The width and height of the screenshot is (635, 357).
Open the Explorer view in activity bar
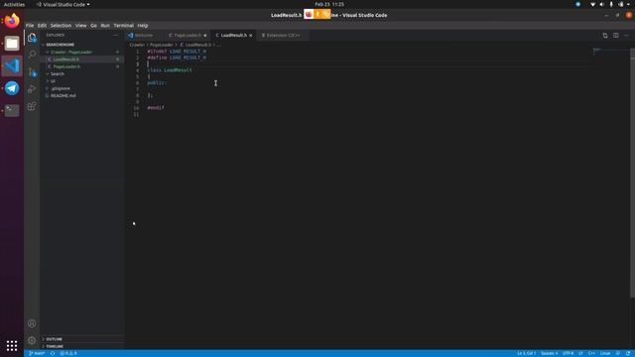[x=32, y=38]
